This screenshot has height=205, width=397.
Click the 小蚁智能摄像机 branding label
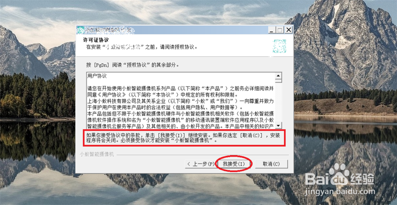coord(97,154)
